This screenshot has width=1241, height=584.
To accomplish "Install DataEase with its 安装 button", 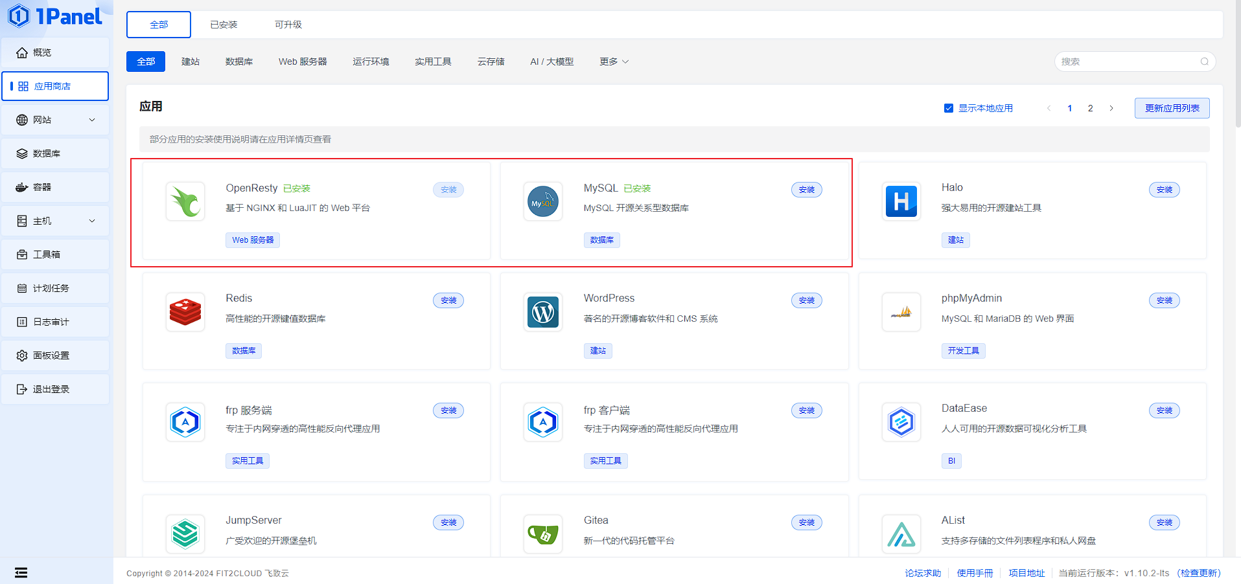I will (1165, 410).
